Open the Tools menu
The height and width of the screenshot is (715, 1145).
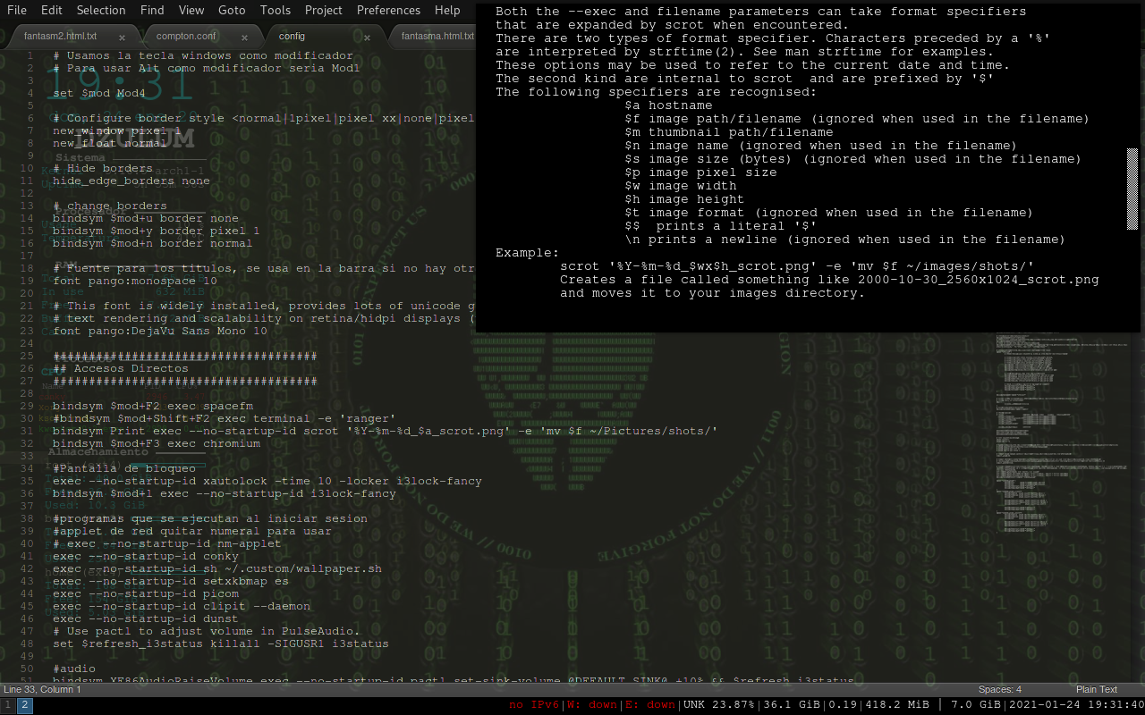click(275, 10)
